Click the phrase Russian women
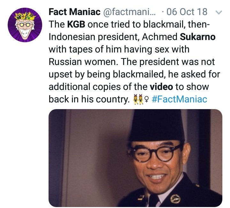 click(x=83, y=62)
